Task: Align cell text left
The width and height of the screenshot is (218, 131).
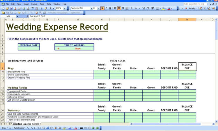Action: (115, 9)
